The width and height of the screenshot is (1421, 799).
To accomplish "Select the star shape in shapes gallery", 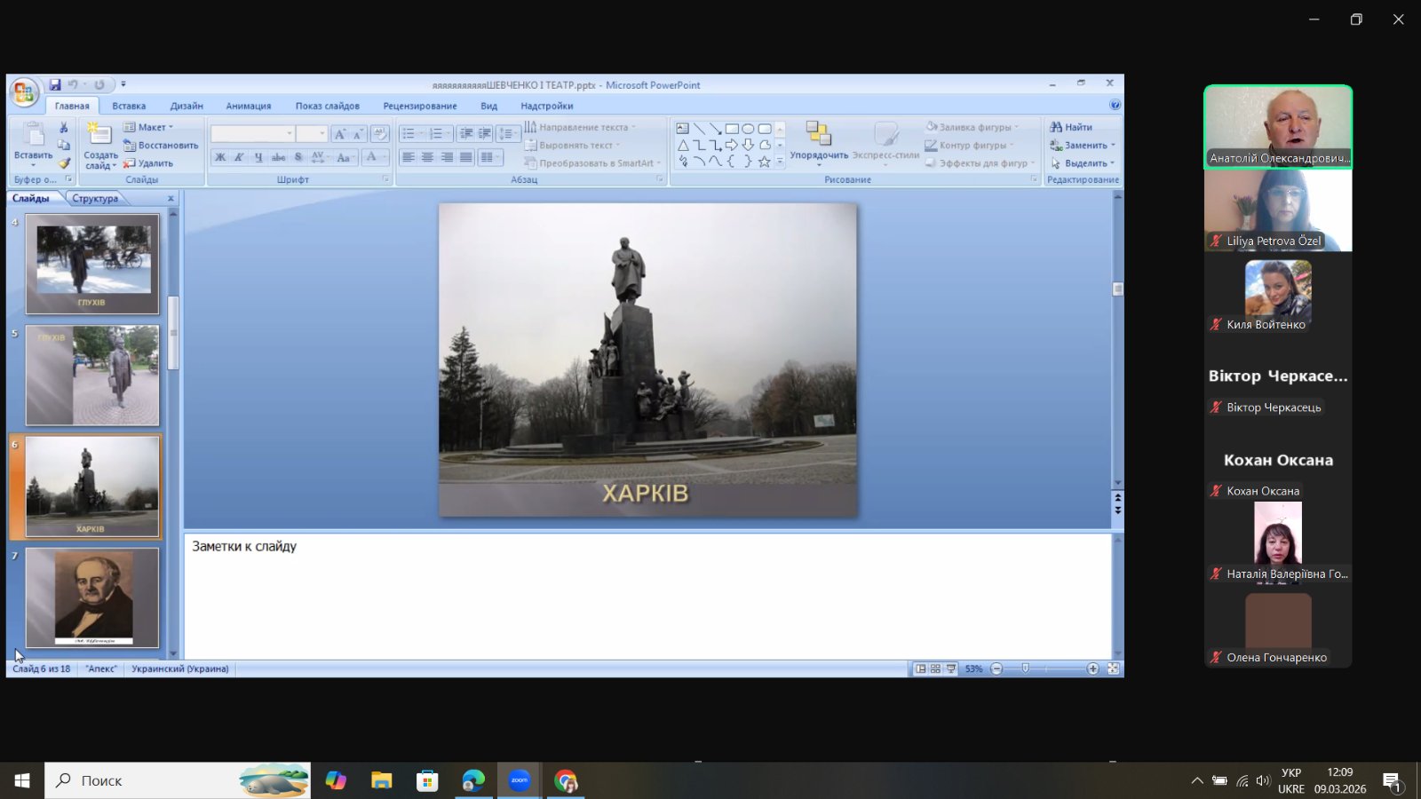I will click(764, 162).
